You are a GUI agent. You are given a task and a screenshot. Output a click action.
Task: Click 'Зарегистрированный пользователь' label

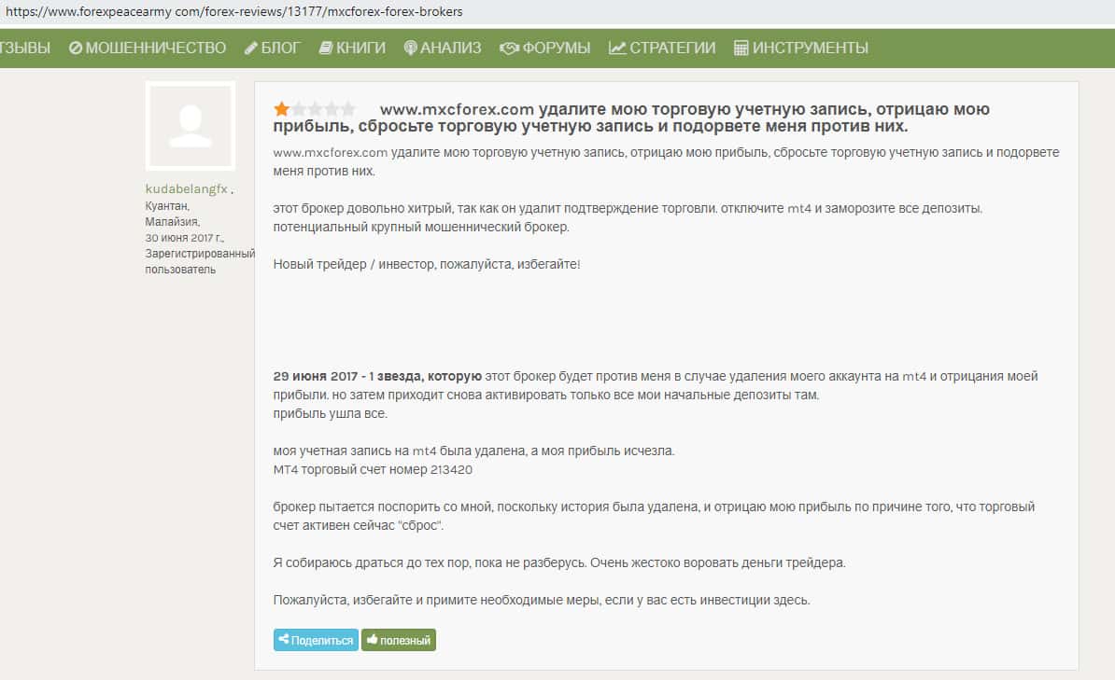pyautogui.click(x=200, y=261)
